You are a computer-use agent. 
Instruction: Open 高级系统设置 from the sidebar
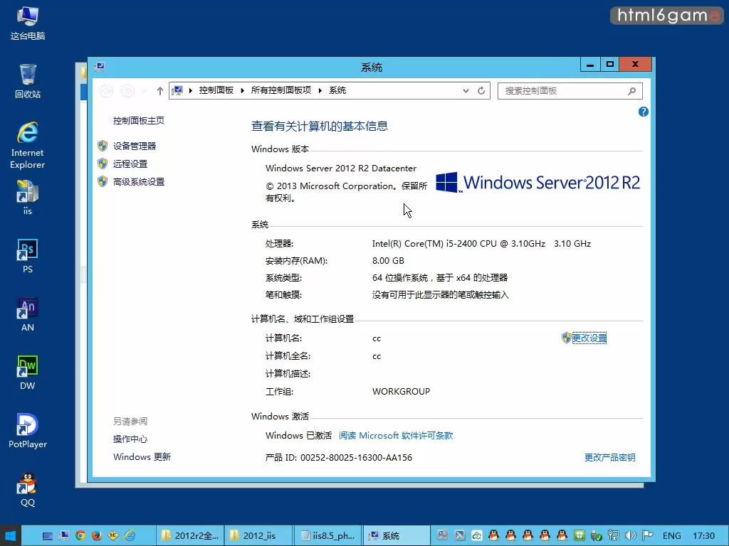click(x=139, y=181)
